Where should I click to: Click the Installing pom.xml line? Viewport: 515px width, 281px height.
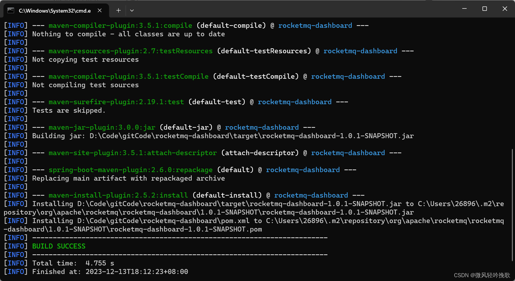point(254,225)
